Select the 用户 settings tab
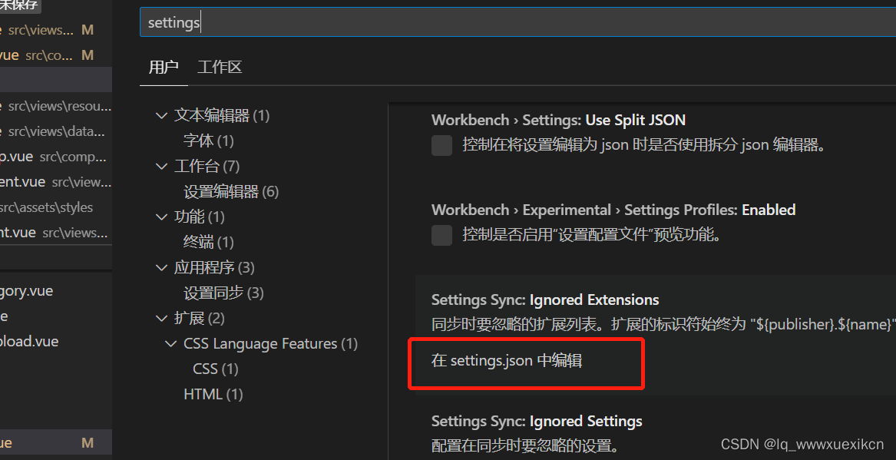896x460 pixels. 163,67
